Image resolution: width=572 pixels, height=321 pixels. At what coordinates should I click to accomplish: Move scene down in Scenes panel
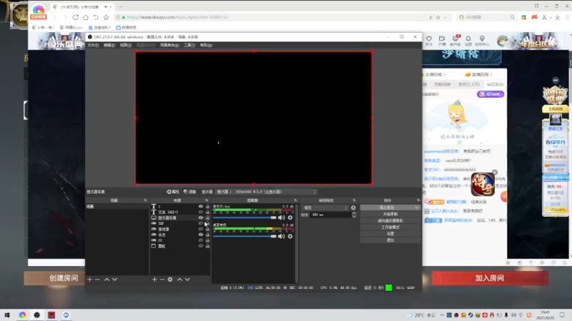[114, 280]
